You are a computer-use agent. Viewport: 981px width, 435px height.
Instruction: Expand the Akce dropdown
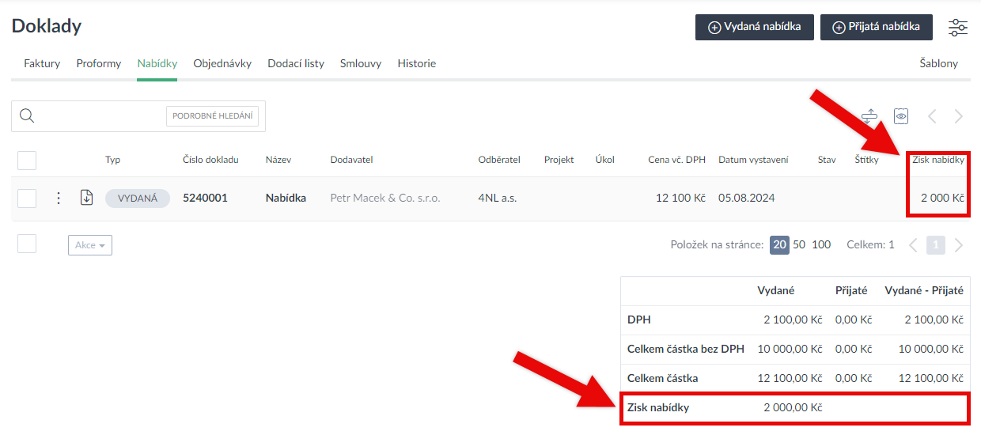[x=90, y=245]
